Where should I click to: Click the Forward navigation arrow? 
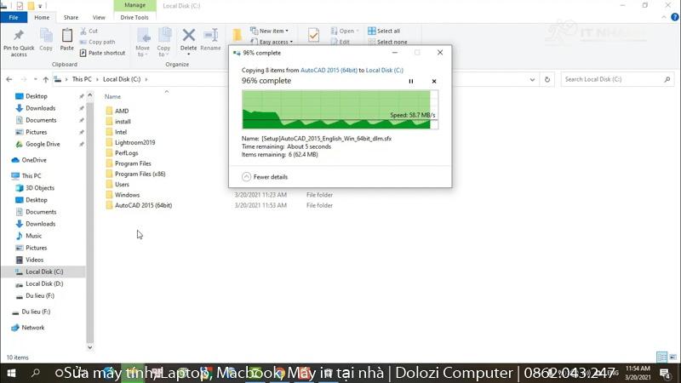coord(24,79)
